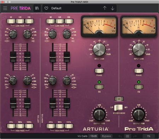Click the Bypass button
The image size is (159, 139).
click(x=106, y=136)
